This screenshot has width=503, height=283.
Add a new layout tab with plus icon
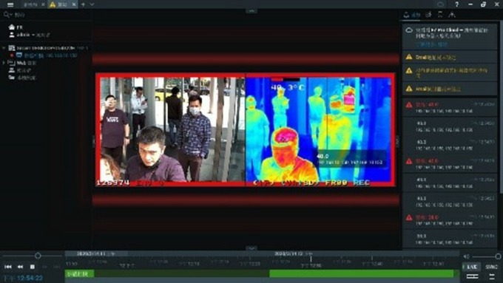click(x=83, y=4)
